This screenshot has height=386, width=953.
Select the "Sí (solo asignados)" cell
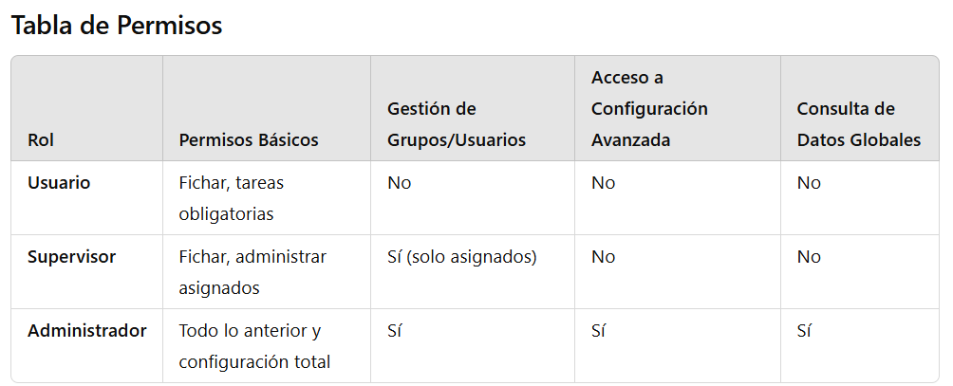462,256
